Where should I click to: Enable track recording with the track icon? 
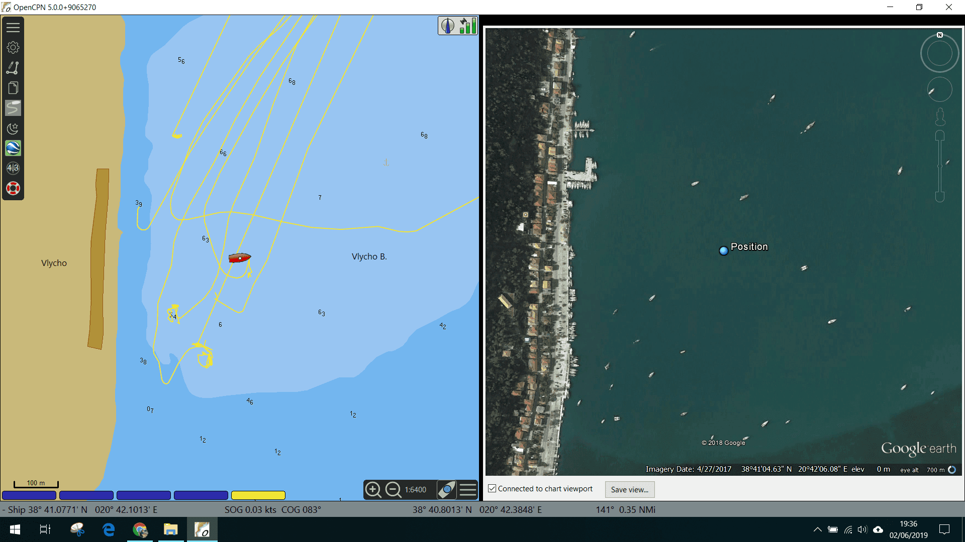pos(13,107)
